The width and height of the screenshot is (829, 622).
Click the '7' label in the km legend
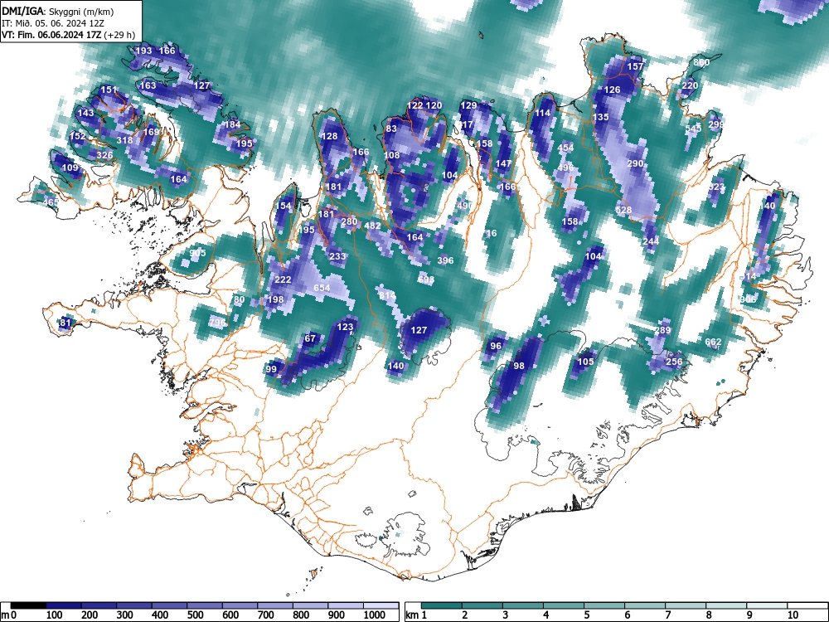click(x=667, y=615)
